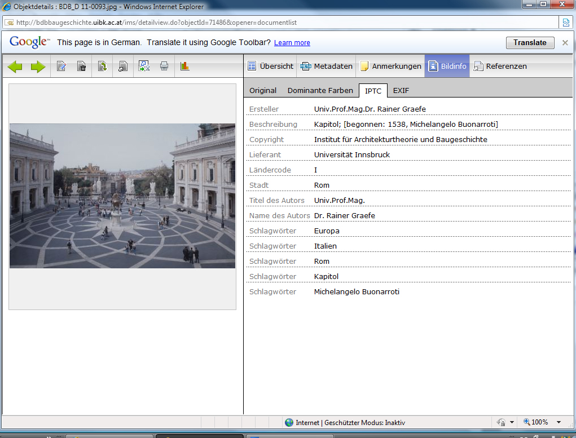The height and width of the screenshot is (438, 576).
Task: Click inside the browser address bar
Action: [226, 24]
